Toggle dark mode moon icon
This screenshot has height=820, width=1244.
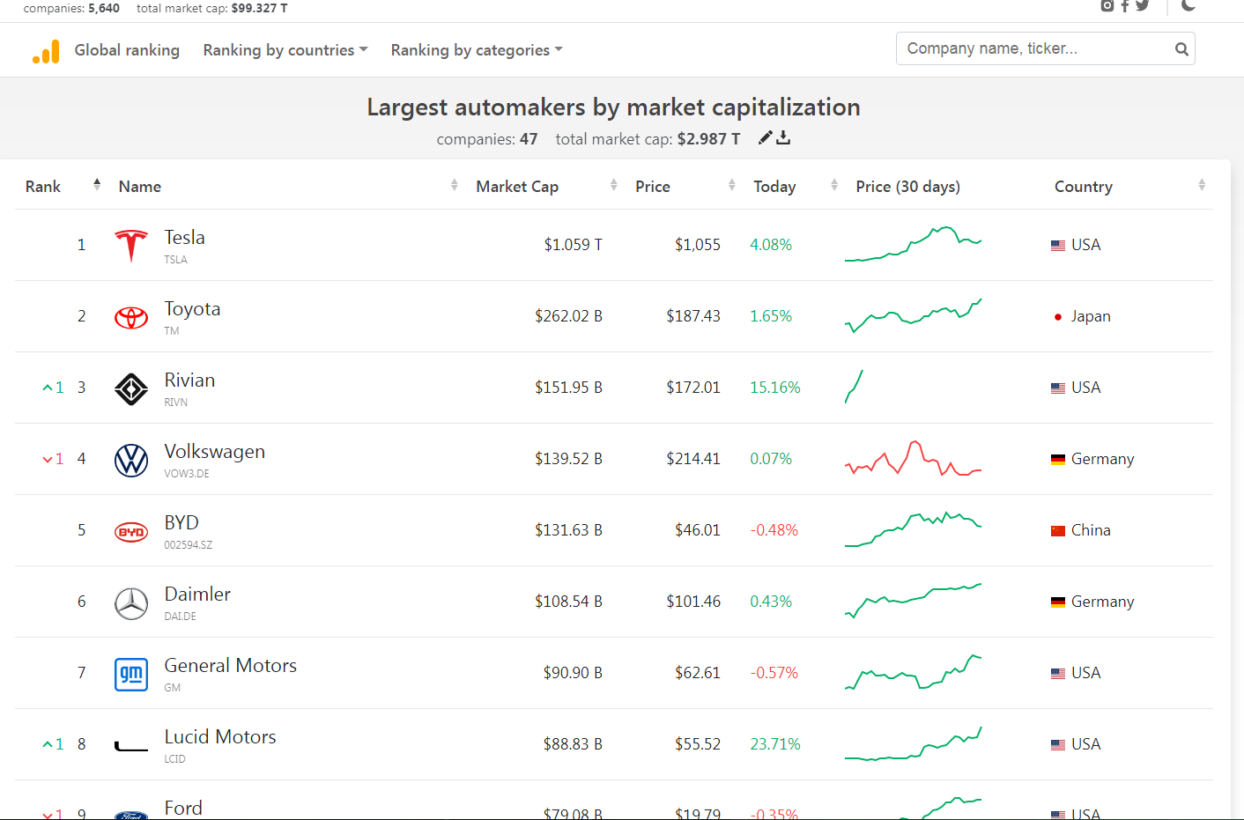[x=1188, y=4]
